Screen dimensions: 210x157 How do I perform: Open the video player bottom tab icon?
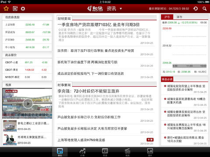click(105, 152)
